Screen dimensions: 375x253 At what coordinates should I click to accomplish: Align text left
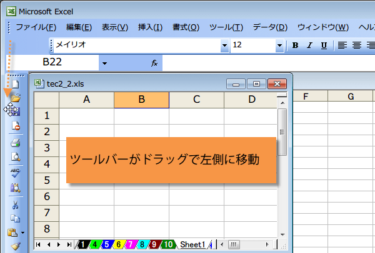pyautogui.click(x=342, y=45)
